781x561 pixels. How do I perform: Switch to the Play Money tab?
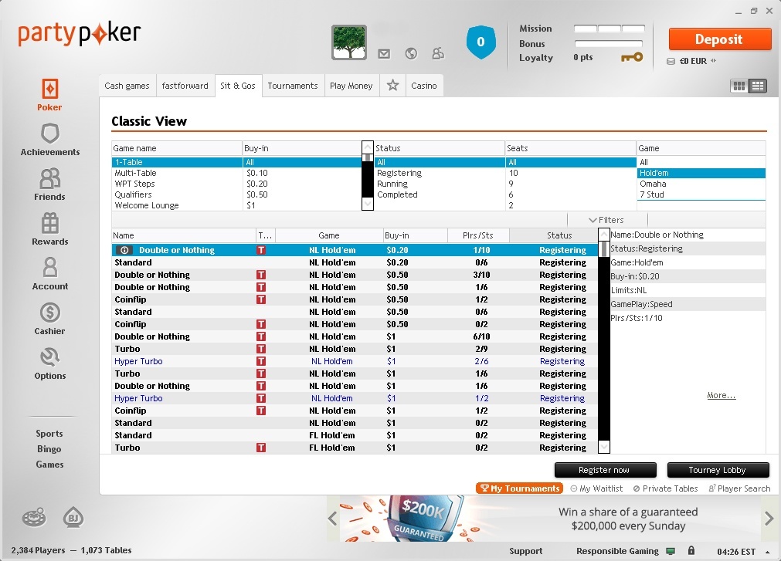coord(351,86)
